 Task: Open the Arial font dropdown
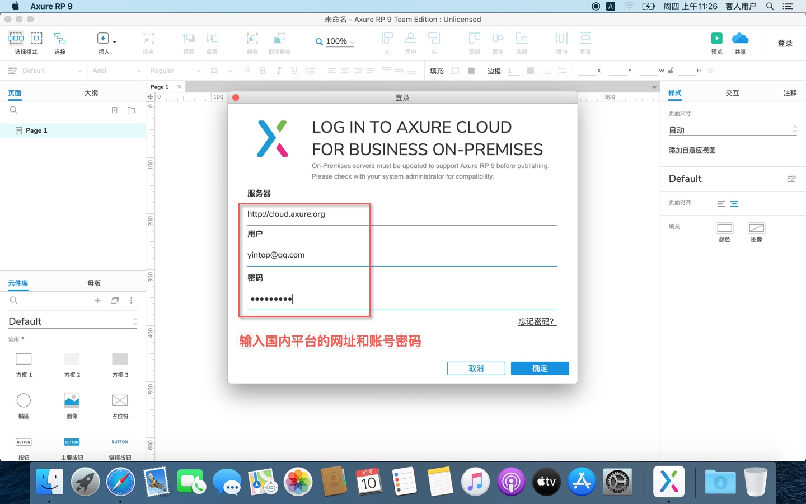116,71
